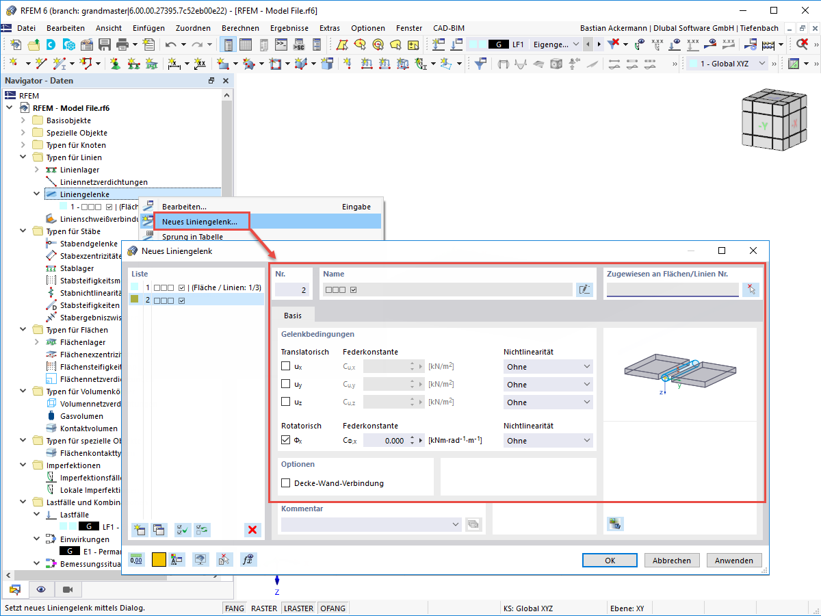Image resolution: width=821 pixels, height=616 pixels.
Task: Click the olive color square of list item 2
Action: point(135,300)
